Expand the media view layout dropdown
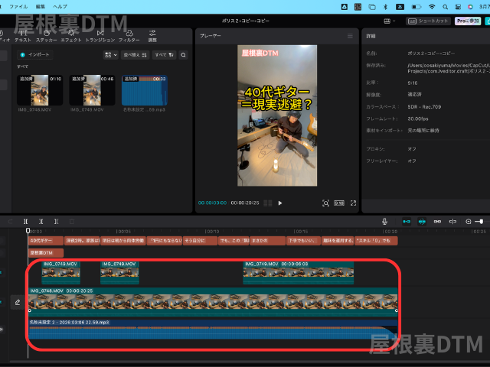The width and height of the screenshot is (490, 367). (110, 55)
